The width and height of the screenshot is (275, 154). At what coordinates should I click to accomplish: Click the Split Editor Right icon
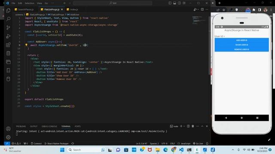202,9
